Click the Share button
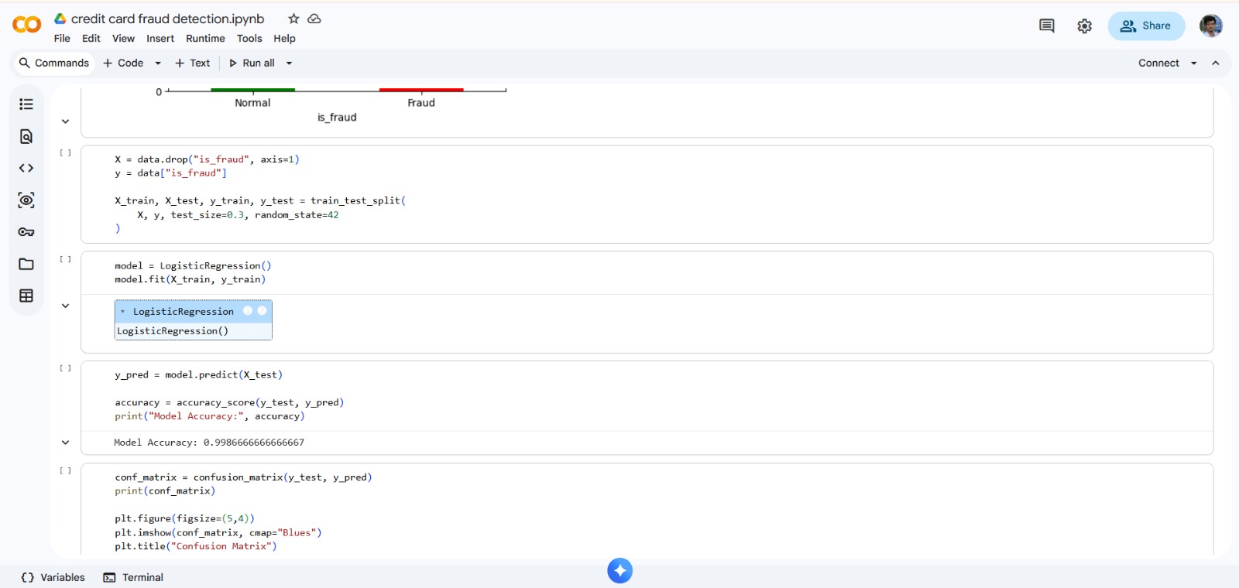The width and height of the screenshot is (1239, 588). pyautogui.click(x=1146, y=26)
